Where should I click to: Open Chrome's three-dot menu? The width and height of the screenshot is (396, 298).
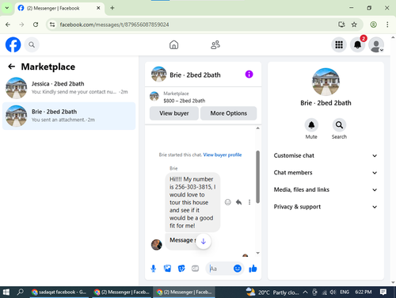[x=387, y=25]
